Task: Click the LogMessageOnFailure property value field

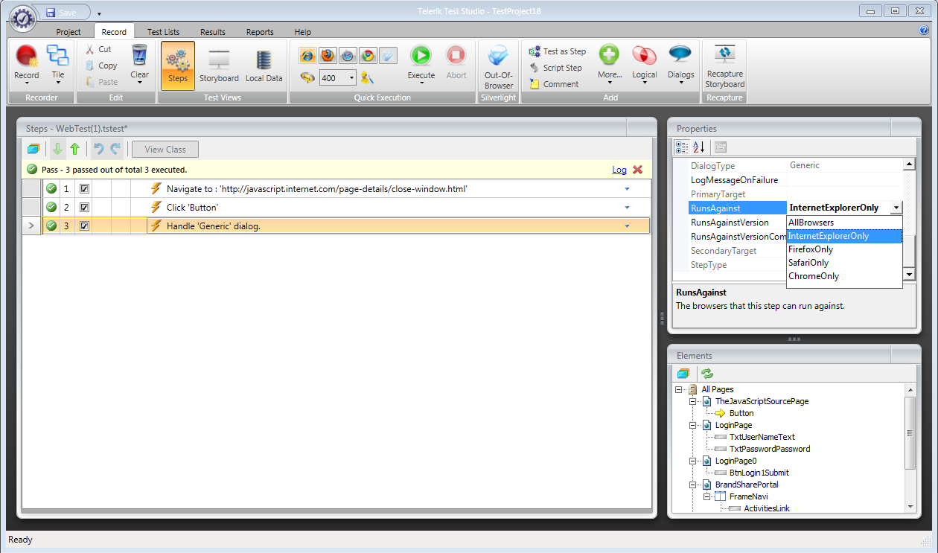Action: 845,180
